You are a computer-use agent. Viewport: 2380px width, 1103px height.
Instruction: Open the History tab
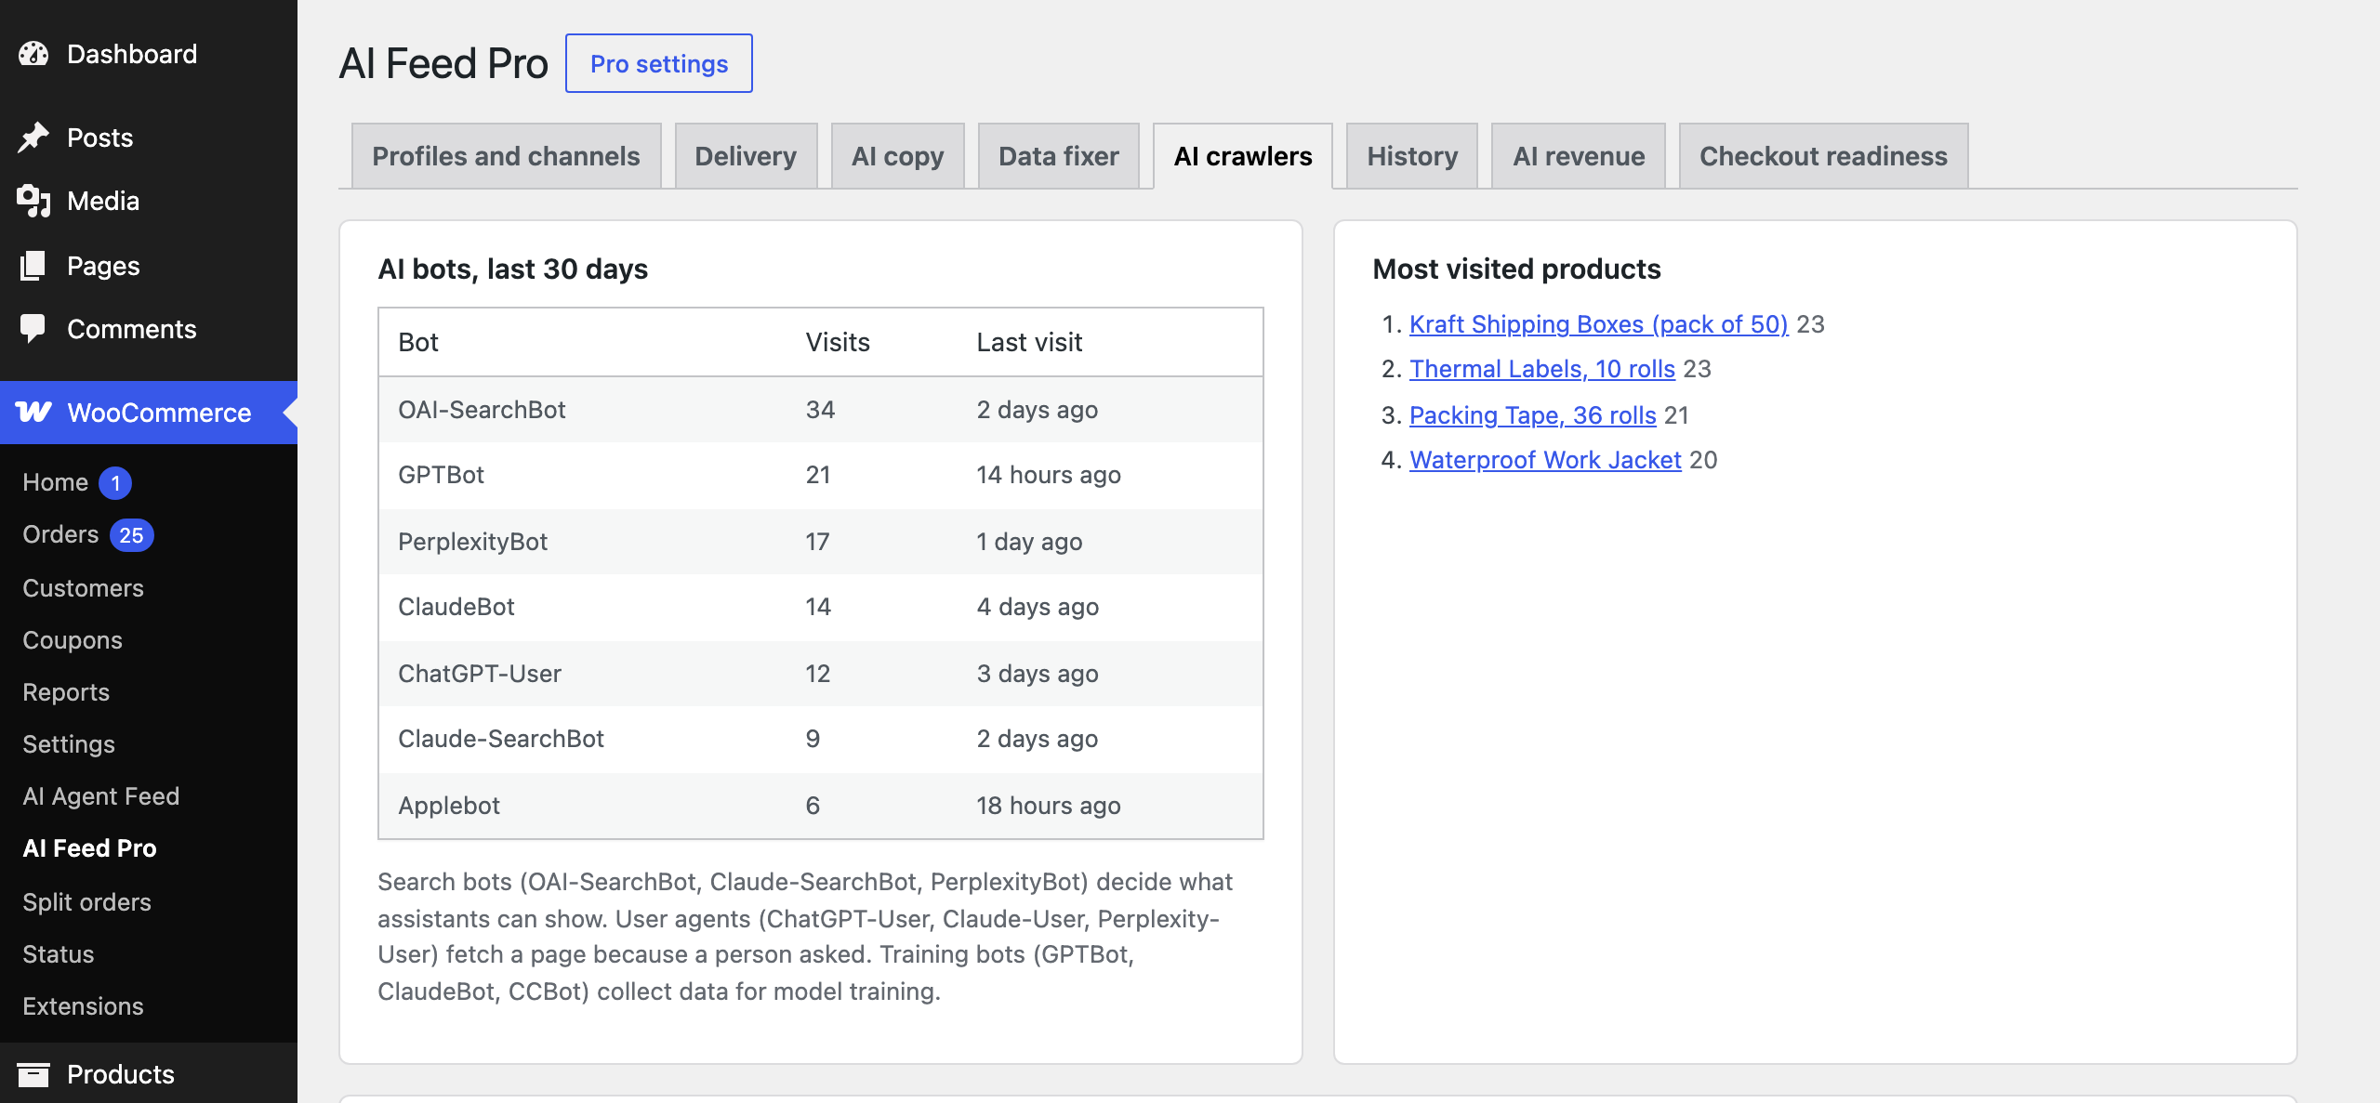coord(1411,156)
